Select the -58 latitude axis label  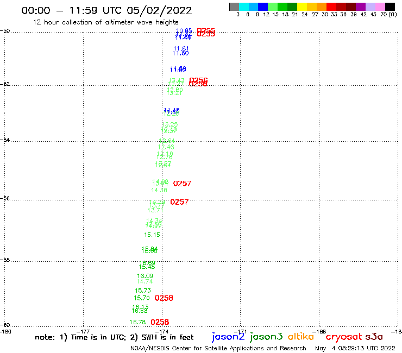tap(5, 260)
